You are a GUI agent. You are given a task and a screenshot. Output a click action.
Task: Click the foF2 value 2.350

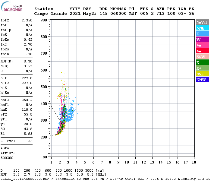pos(27,20)
